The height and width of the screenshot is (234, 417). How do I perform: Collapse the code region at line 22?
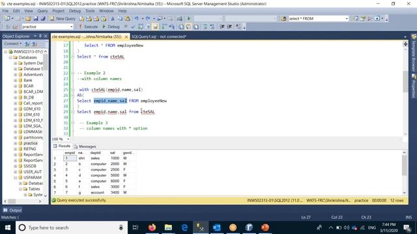coord(72,73)
